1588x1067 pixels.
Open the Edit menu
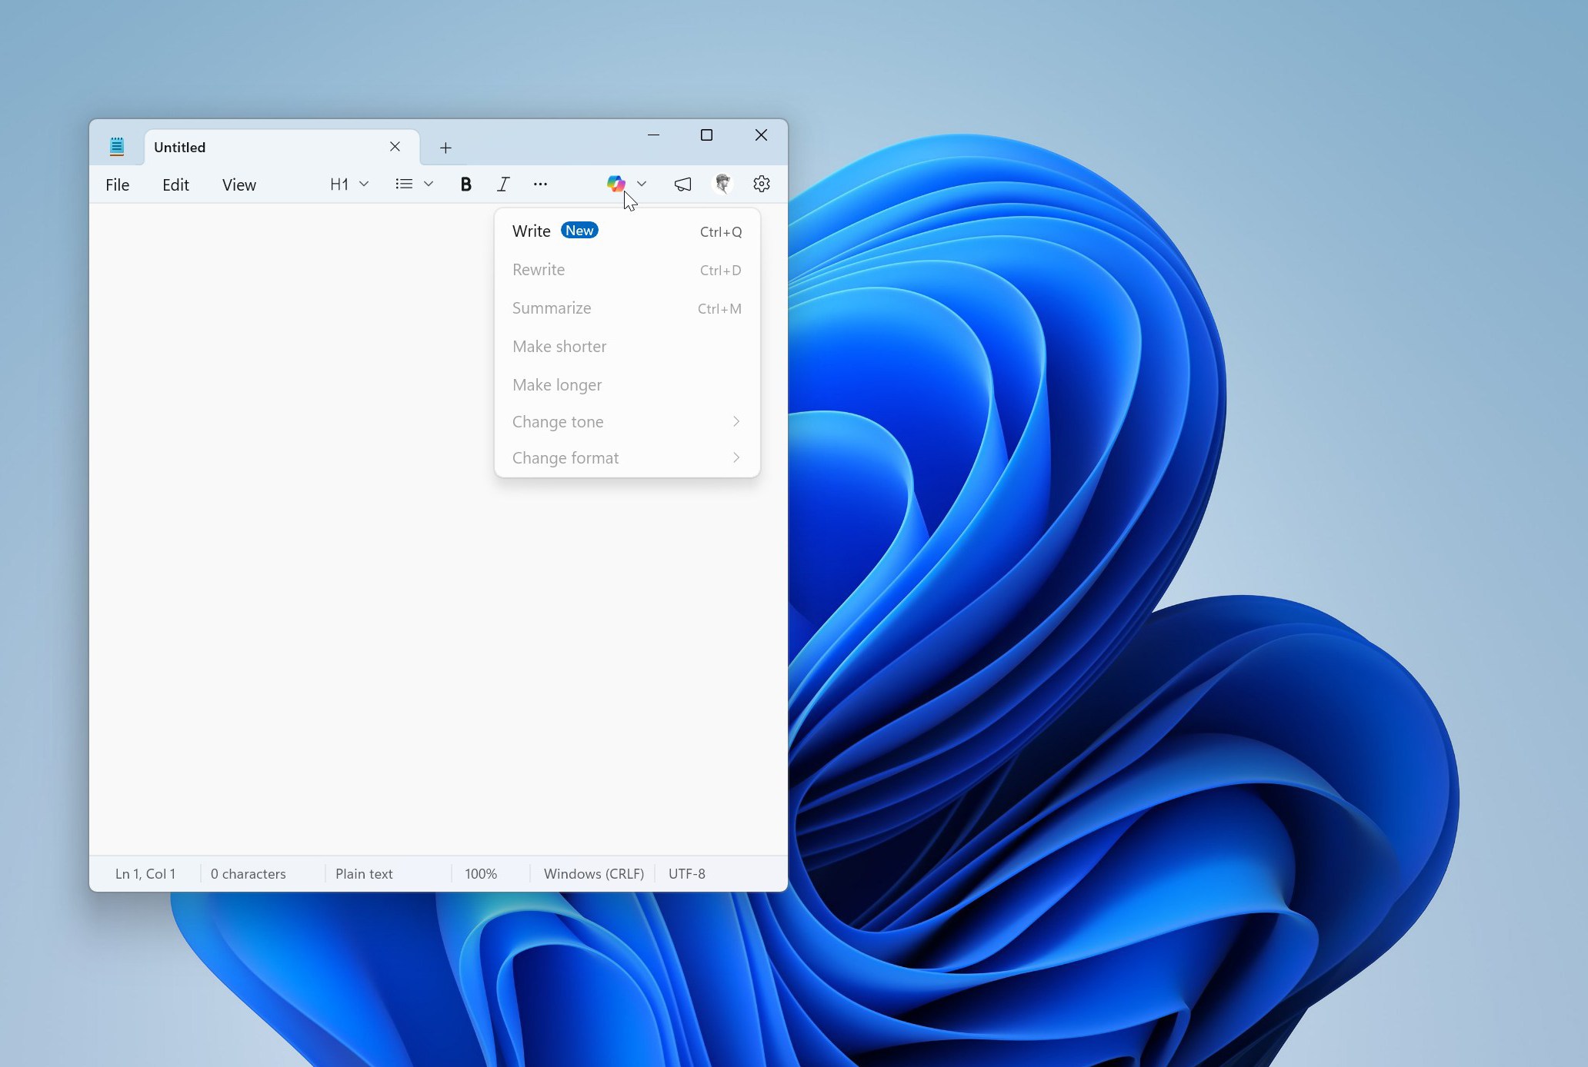coord(175,184)
